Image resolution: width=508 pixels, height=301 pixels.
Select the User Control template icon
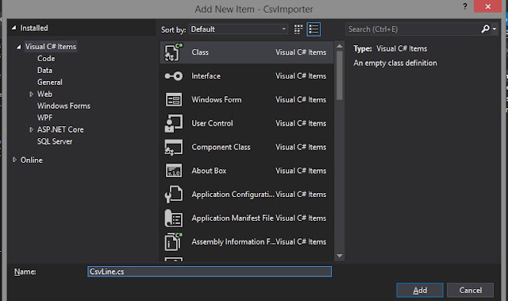(x=174, y=123)
